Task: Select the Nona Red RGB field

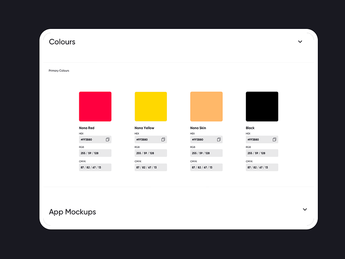Action: pyautogui.click(x=95, y=153)
